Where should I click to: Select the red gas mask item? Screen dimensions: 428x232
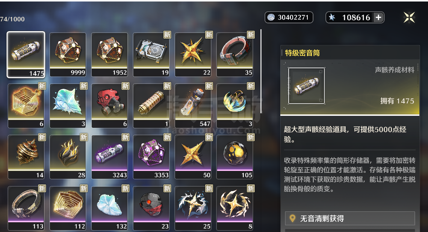pos(109,106)
